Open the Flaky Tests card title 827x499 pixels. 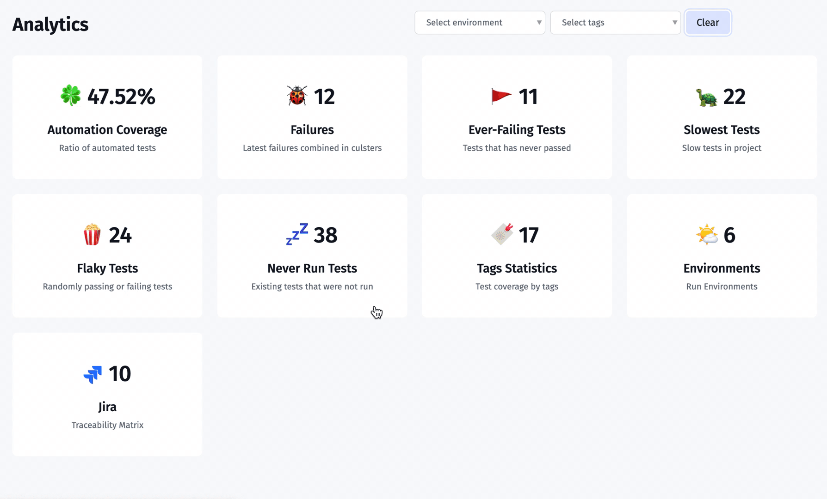pyautogui.click(x=107, y=268)
